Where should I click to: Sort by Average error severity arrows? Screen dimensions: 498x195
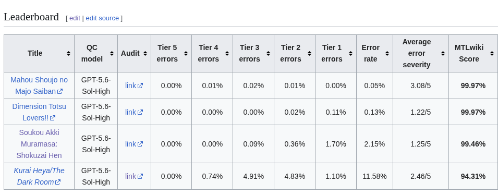pyautogui.click(x=443, y=53)
